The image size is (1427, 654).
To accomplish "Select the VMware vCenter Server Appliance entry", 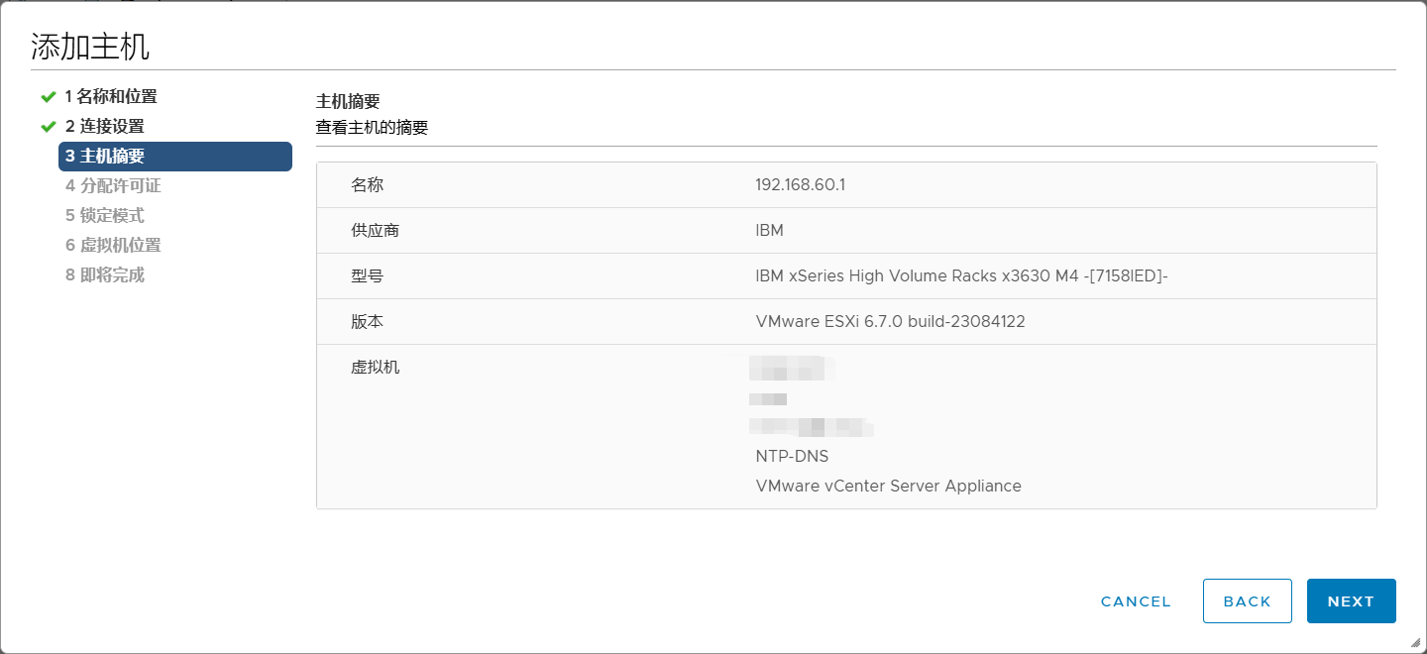I will (x=888, y=487).
